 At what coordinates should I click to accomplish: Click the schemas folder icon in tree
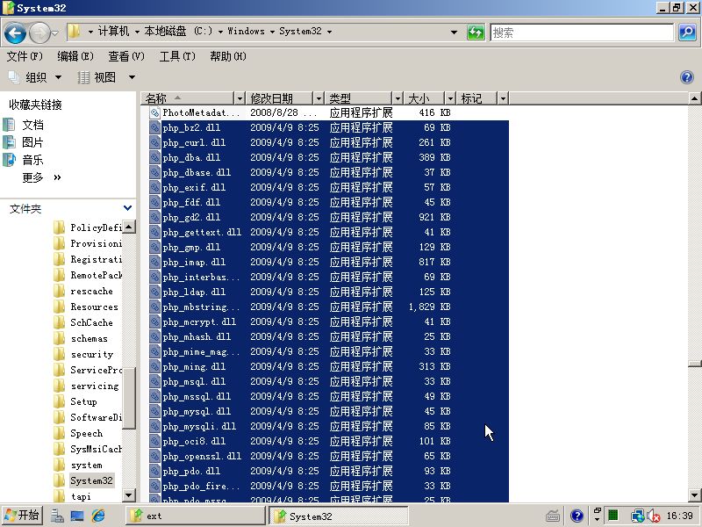(59, 338)
